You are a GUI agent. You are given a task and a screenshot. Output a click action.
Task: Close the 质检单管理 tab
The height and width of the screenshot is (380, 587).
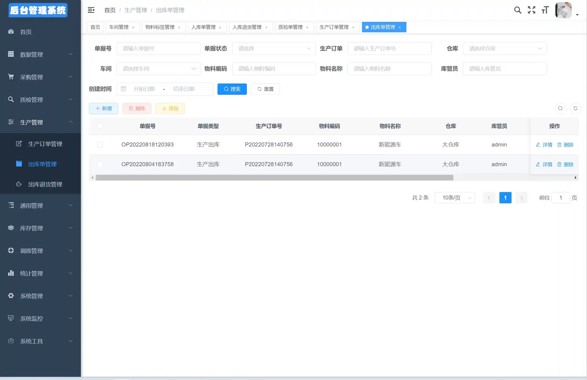(x=307, y=27)
